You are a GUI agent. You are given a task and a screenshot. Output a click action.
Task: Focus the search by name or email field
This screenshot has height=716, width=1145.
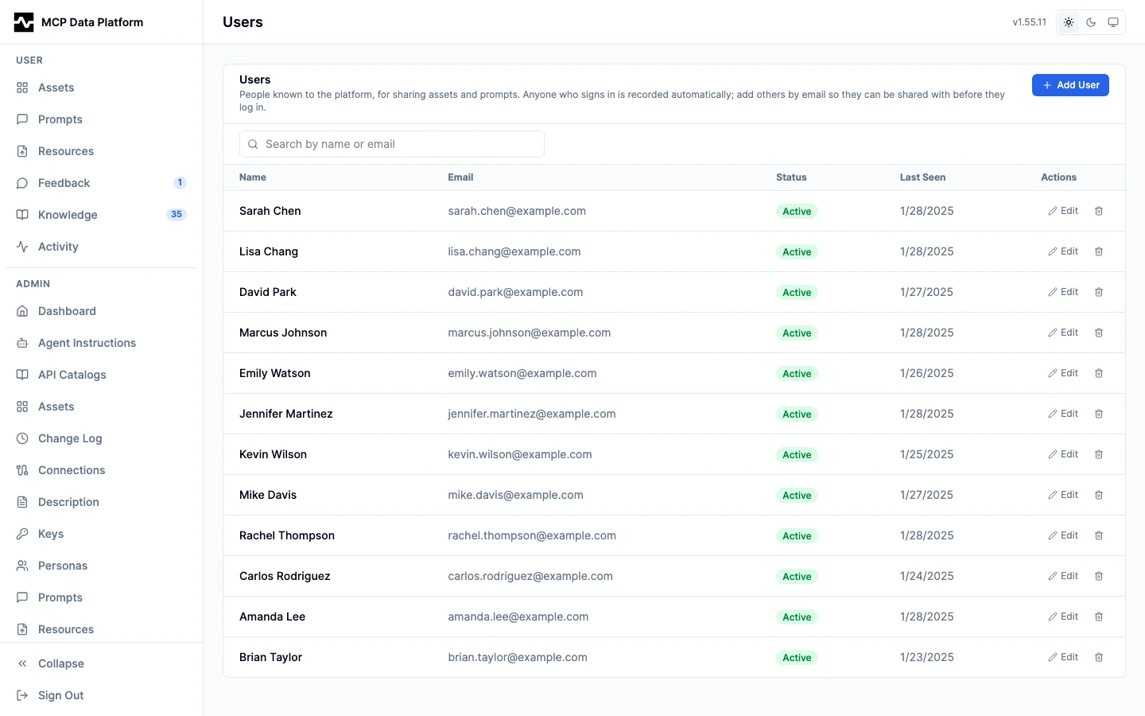coord(392,144)
